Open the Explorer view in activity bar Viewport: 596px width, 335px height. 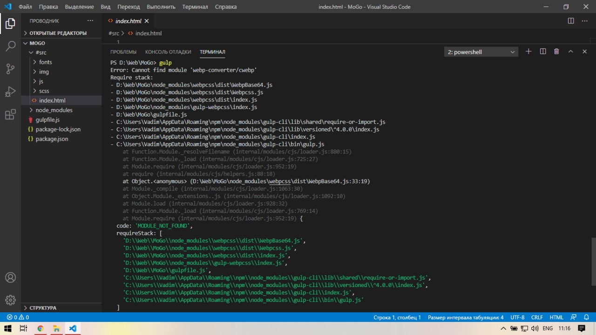[x=10, y=23]
